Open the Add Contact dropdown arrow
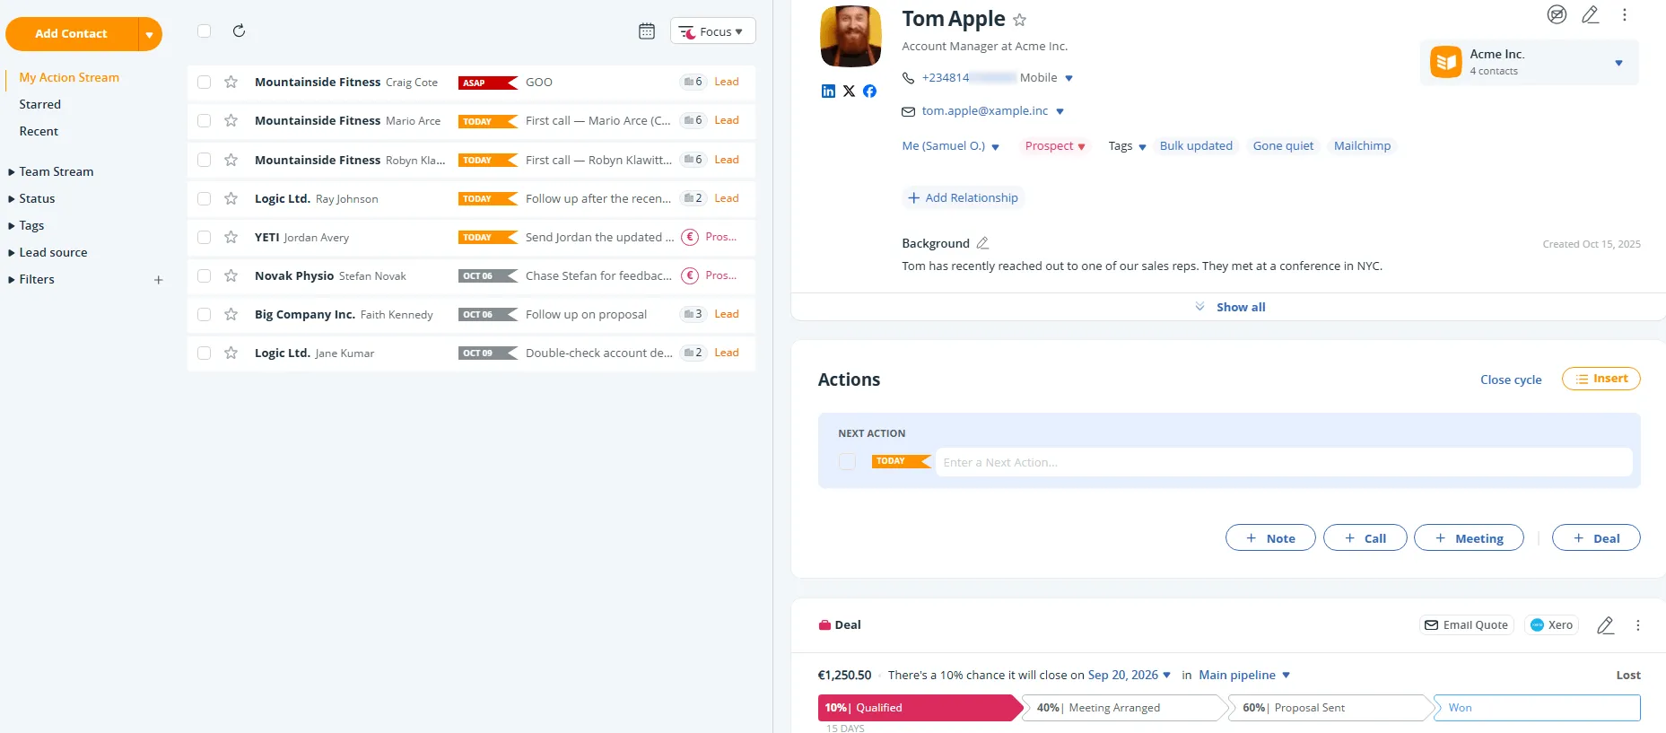This screenshot has height=733, width=1666. click(x=150, y=34)
